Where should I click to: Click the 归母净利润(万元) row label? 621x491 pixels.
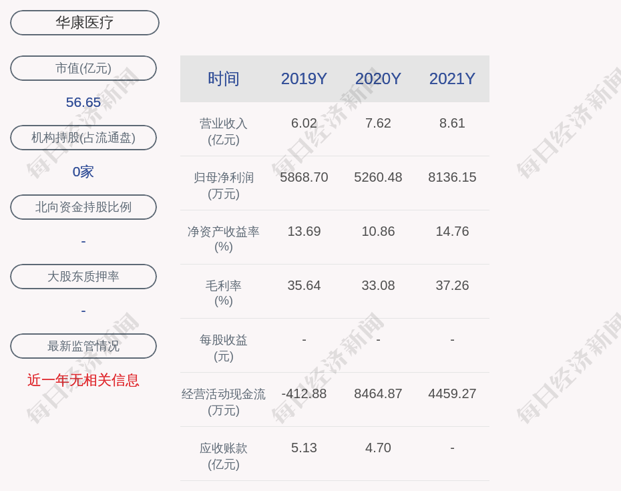pyautogui.click(x=224, y=186)
